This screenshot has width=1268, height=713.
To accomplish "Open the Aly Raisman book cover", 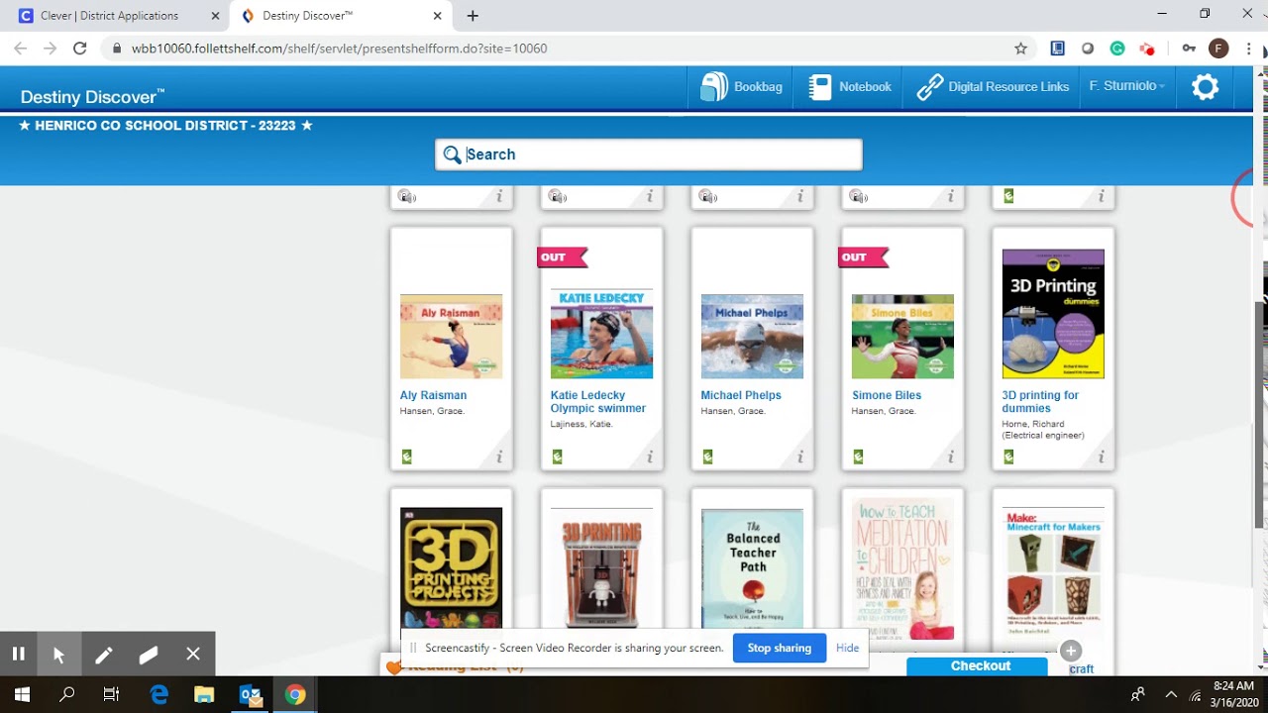I will pyautogui.click(x=451, y=337).
